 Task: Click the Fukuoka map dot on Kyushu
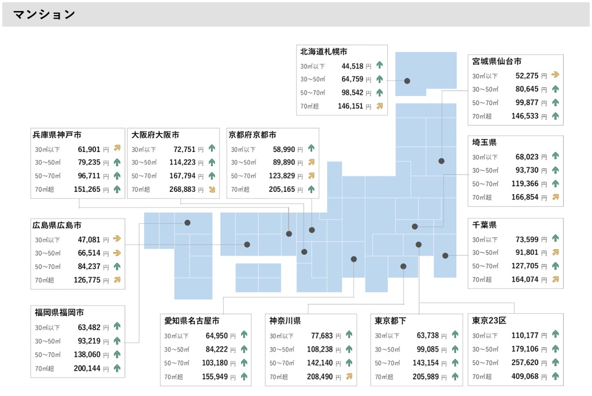[x=187, y=223]
